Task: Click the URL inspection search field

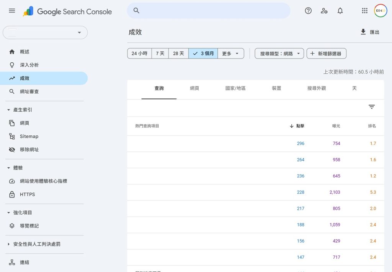Action: click(209, 11)
